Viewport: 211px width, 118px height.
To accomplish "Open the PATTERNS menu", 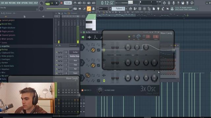I will [x=12, y=3].
